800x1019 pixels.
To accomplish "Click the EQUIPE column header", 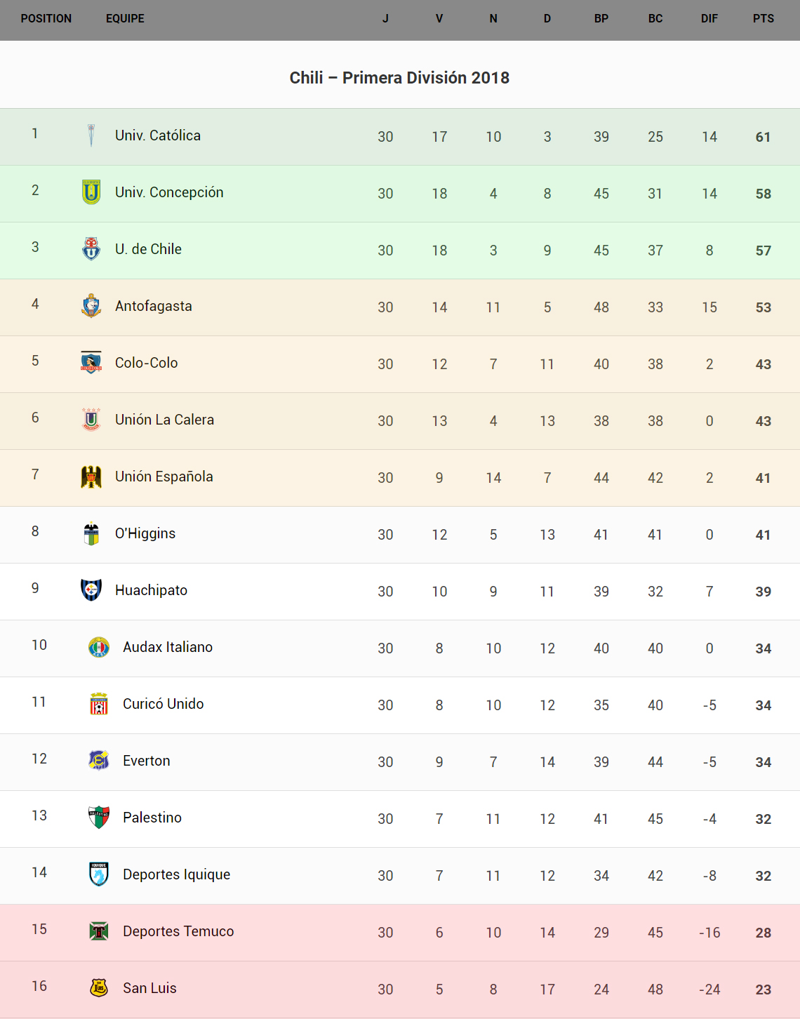I will (x=125, y=19).
